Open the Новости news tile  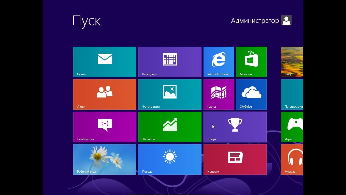(235, 159)
